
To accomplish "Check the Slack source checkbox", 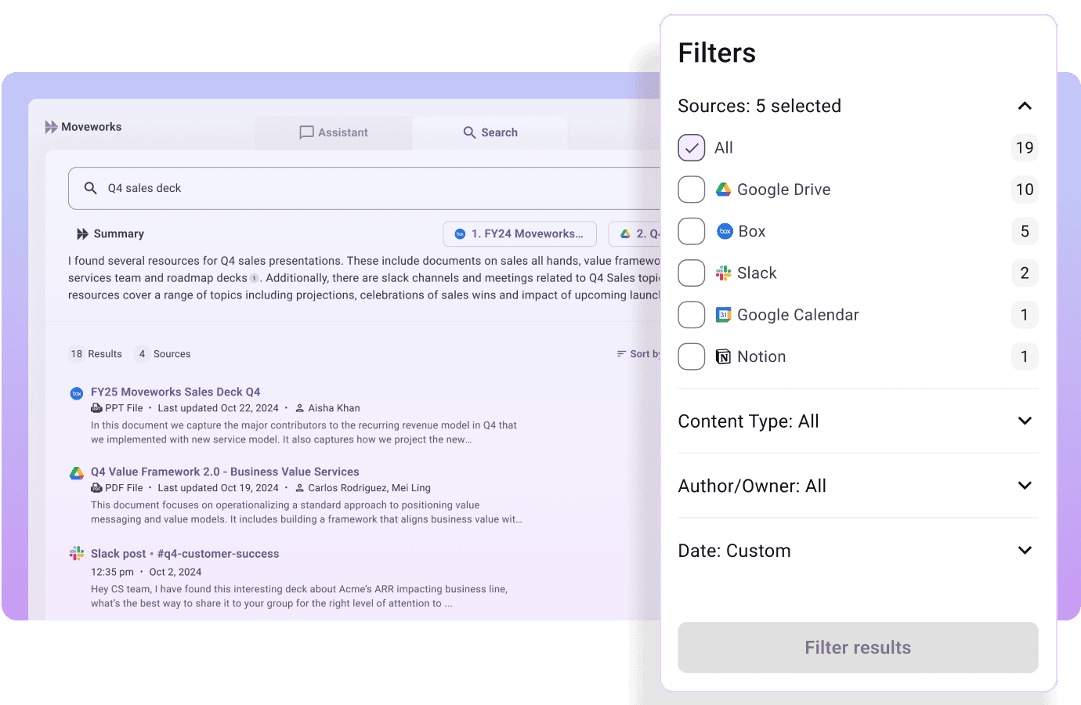I will point(691,273).
